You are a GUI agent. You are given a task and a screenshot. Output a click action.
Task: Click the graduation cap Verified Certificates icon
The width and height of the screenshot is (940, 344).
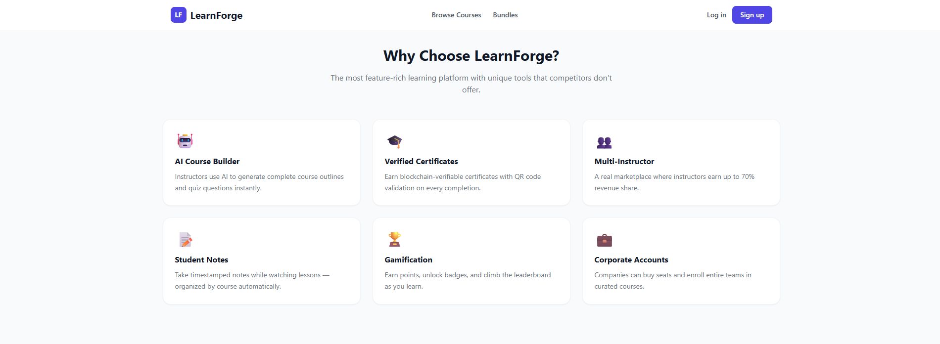coord(395,141)
